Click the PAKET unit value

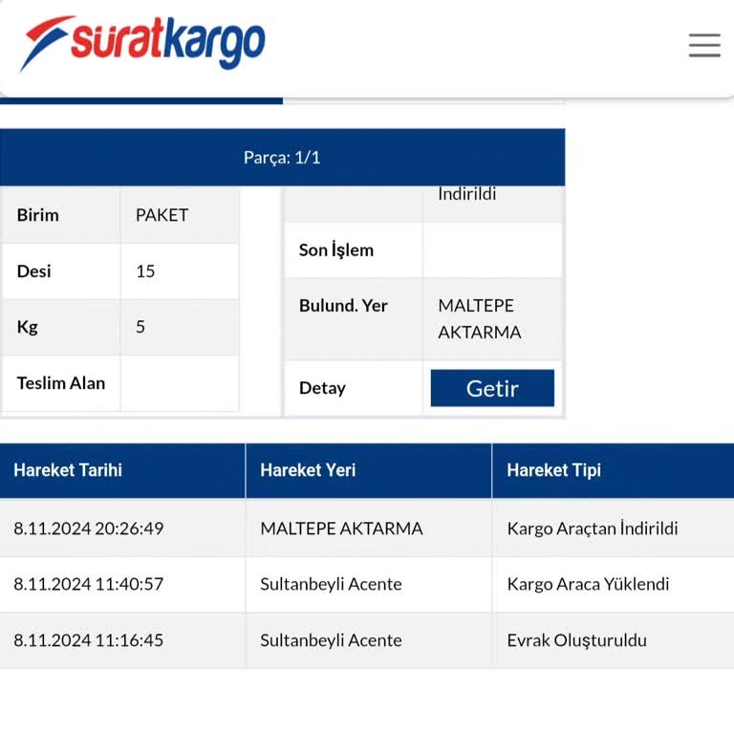coord(162,215)
